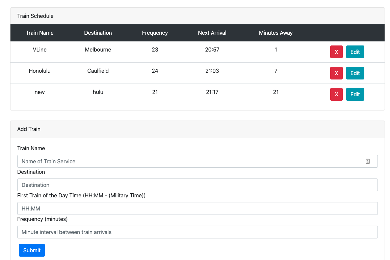
Task: Click the Frequency (minutes) form label
Action: [x=42, y=219]
